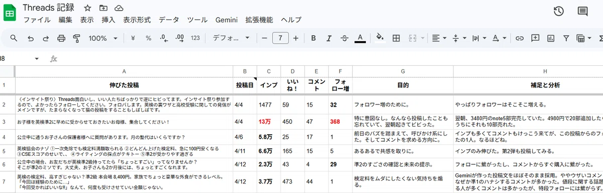Open the text wrapping dropdown

[479, 38]
